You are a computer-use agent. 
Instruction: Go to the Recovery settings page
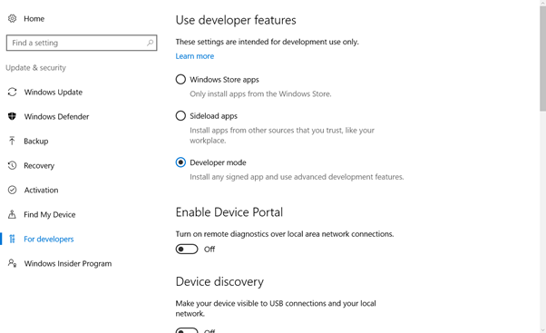pos(39,165)
